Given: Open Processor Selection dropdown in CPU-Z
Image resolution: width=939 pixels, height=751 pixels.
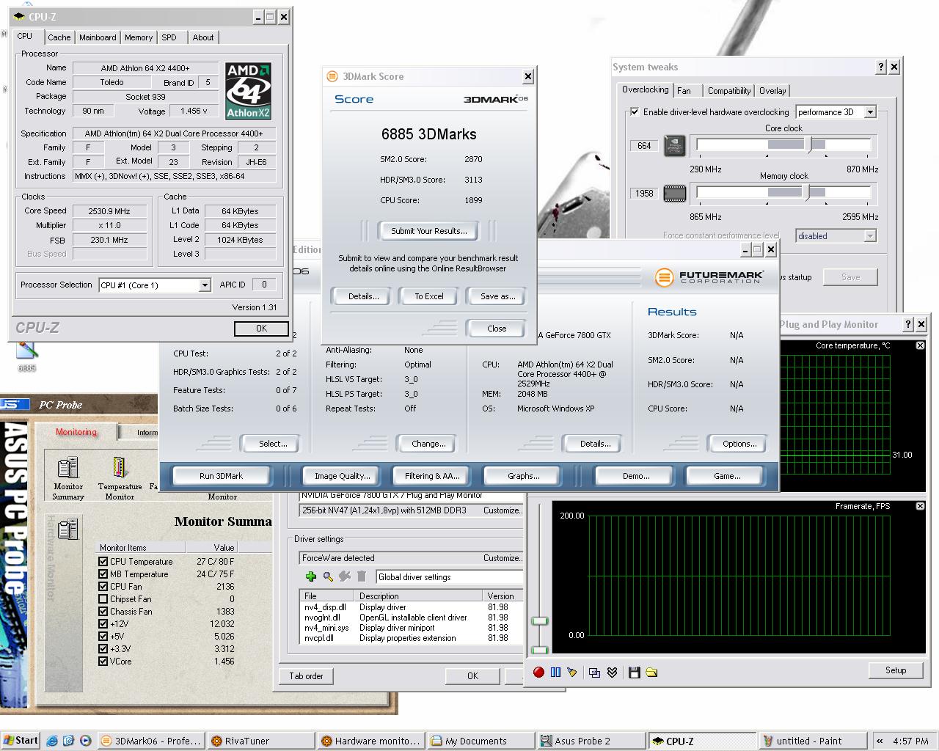Looking at the screenshot, I should point(205,285).
